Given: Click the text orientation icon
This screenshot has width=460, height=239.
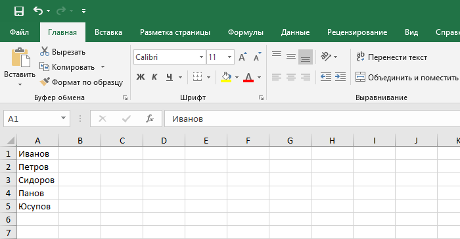Looking at the screenshot, I should [326, 57].
